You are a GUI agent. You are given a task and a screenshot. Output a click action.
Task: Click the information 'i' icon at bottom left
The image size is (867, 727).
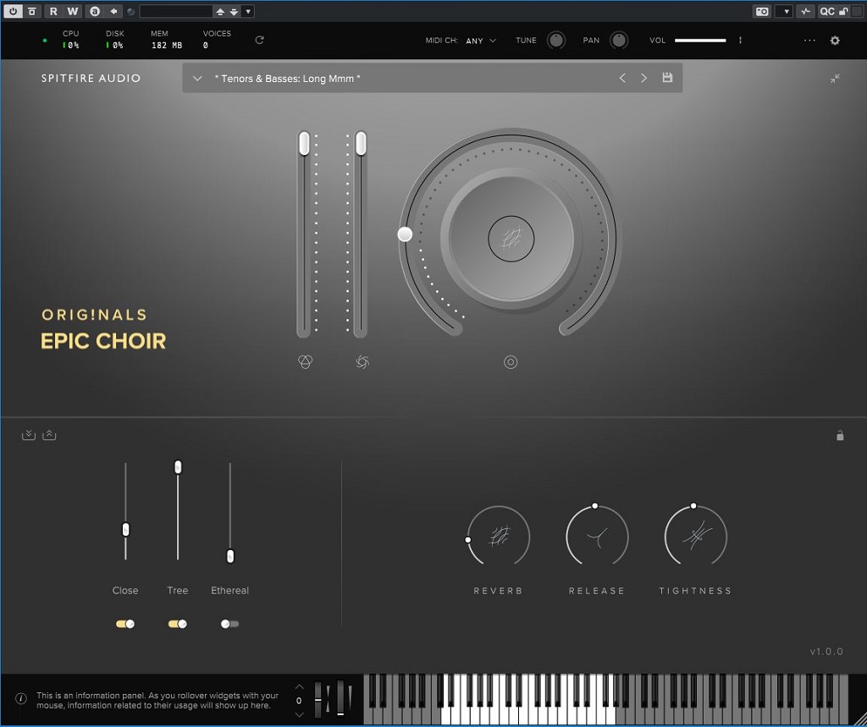coord(21,699)
